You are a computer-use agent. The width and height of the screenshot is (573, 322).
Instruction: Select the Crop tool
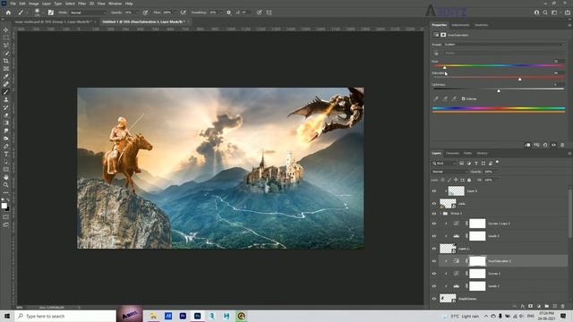(6, 61)
